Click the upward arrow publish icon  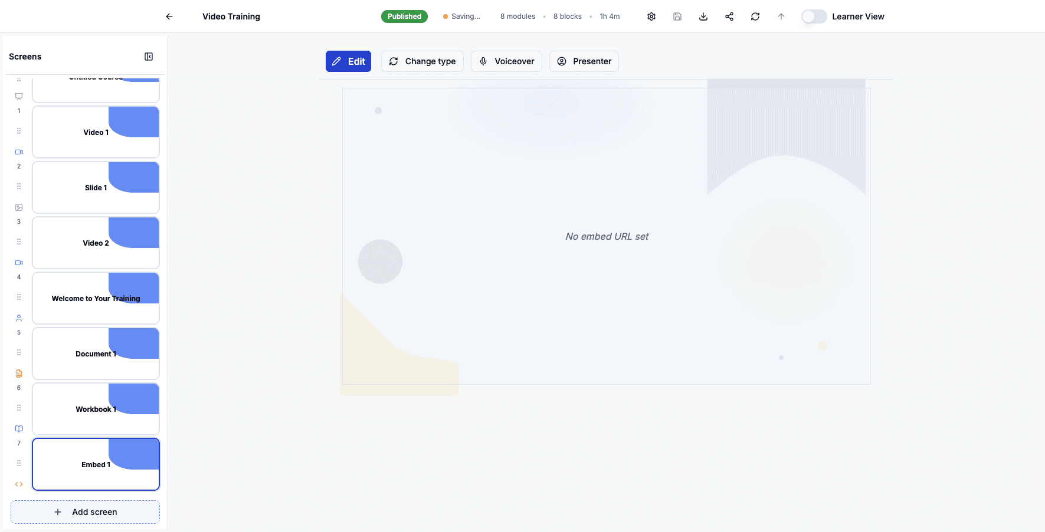coord(781,16)
